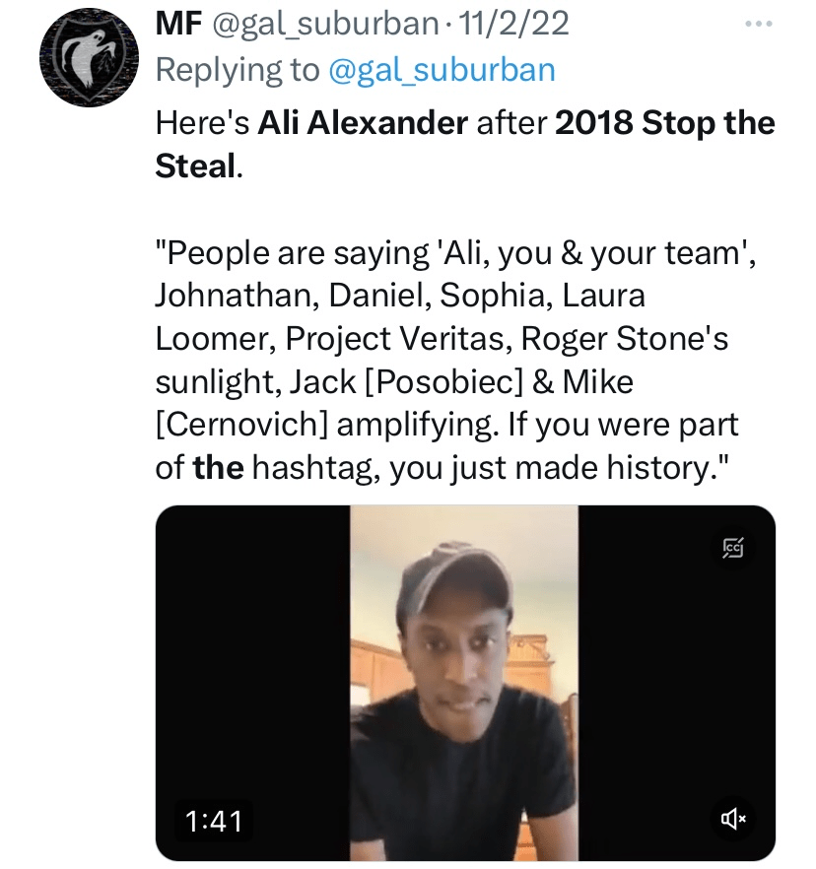
Task: Open the three-dot more options menu
Action: click(x=758, y=24)
